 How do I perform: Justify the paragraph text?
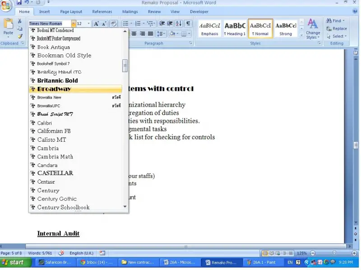coord(151,34)
